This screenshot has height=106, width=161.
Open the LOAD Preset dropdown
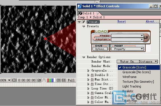point(127,36)
